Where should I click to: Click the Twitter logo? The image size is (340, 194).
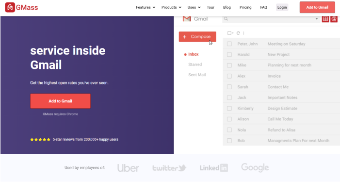pos(169,168)
